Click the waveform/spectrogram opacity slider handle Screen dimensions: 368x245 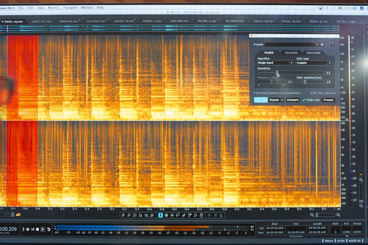[13, 215]
